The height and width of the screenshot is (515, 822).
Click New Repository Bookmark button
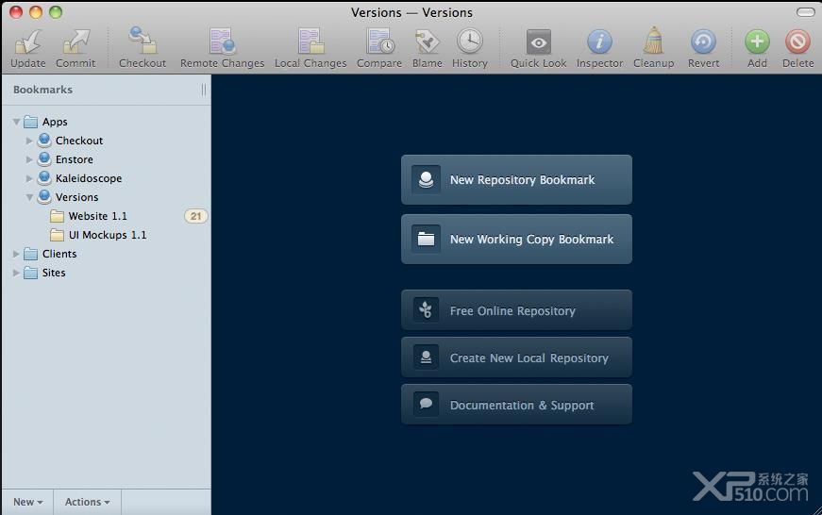pos(516,180)
